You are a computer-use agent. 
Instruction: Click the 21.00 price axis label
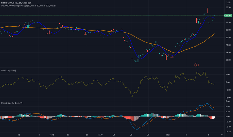tap(228, 30)
